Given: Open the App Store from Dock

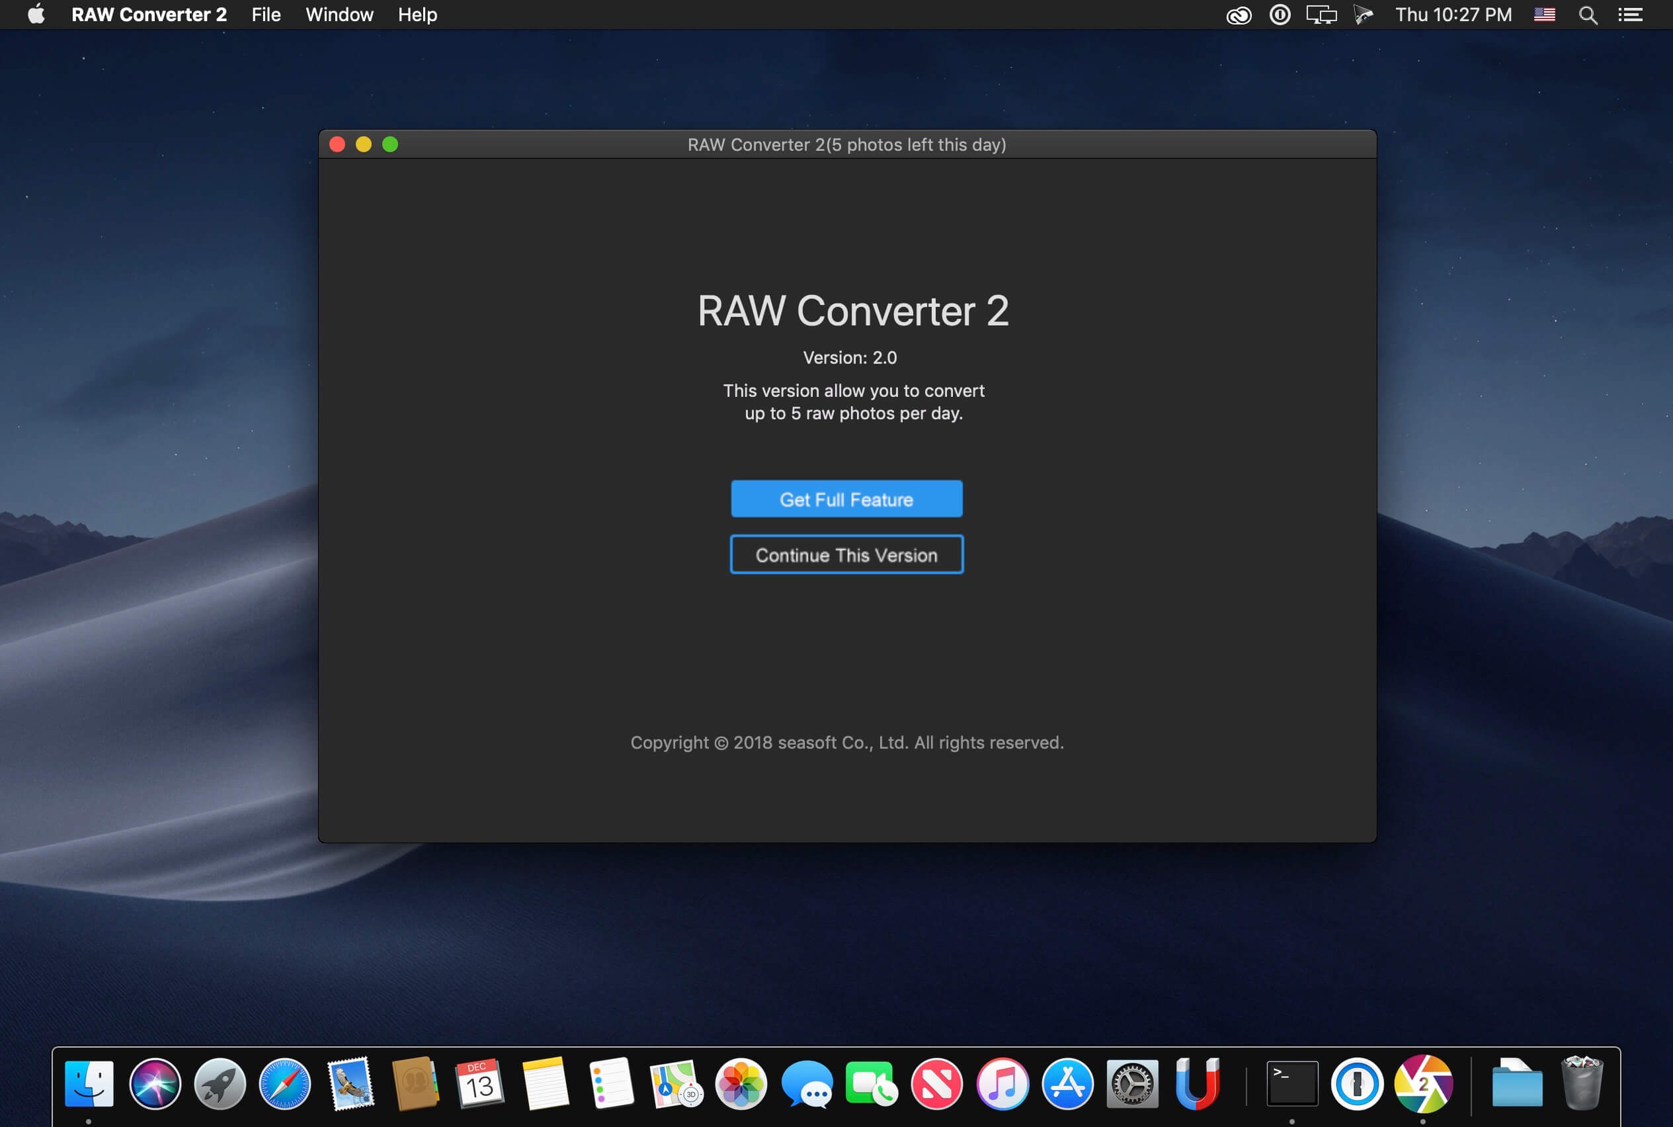Looking at the screenshot, I should pos(1067,1083).
